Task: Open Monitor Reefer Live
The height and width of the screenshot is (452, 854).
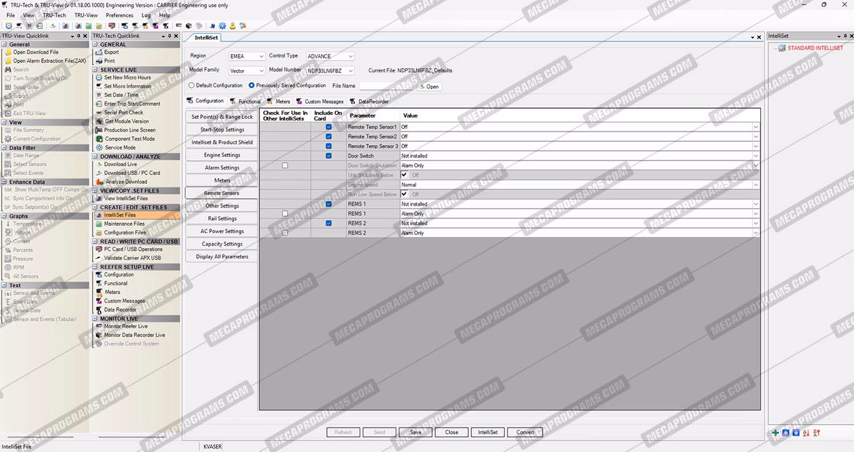Action: pos(126,326)
